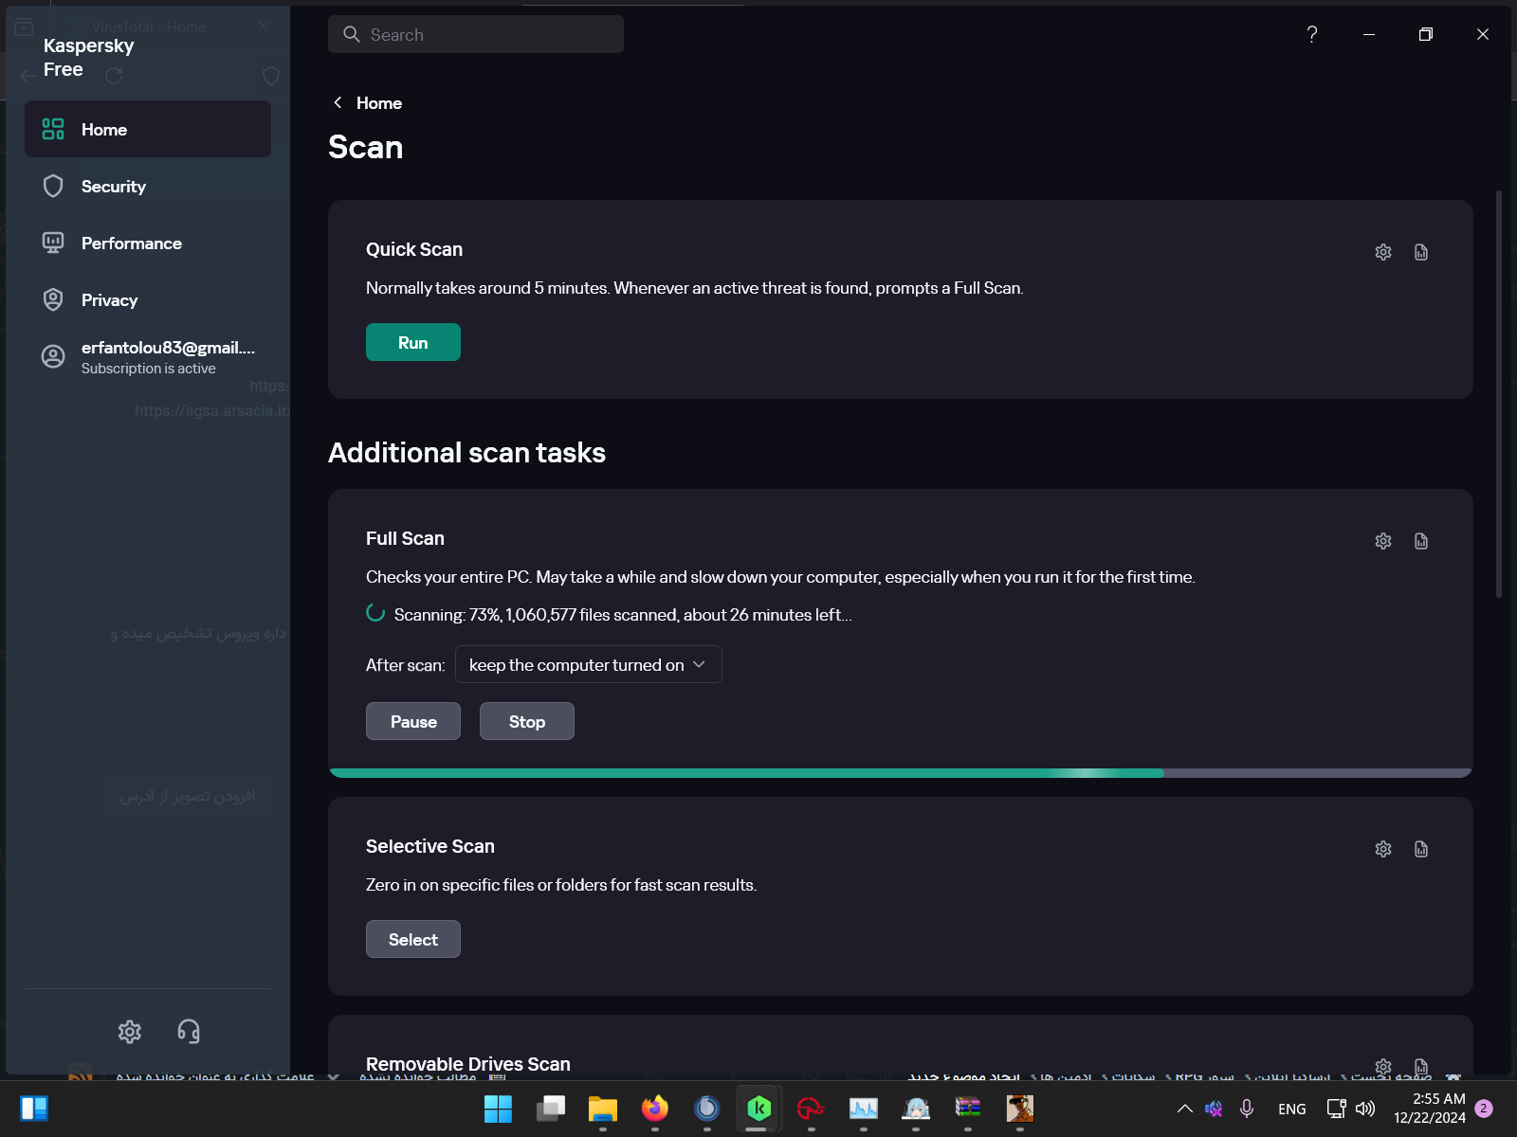This screenshot has width=1517, height=1137.
Task: Open the After scan dropdown
Action: point(589,665)
